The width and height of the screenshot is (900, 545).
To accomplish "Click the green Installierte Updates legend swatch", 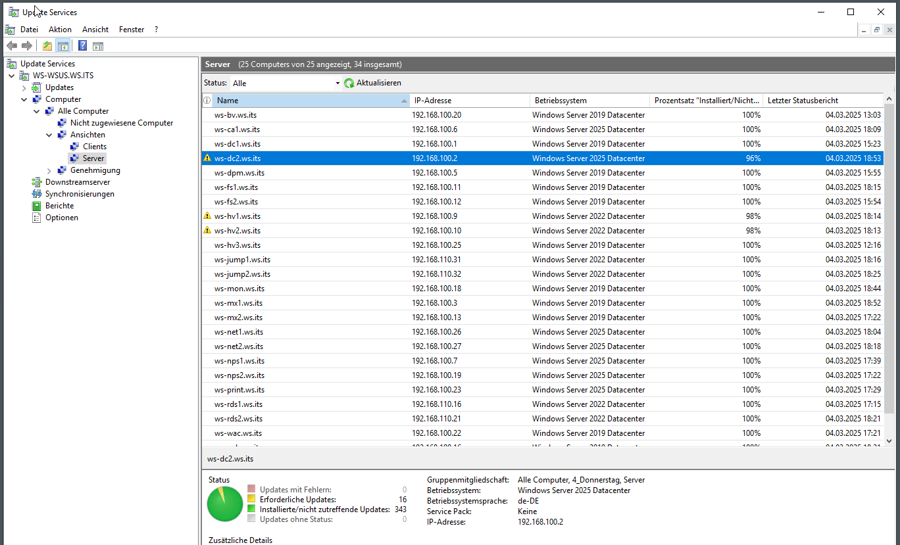I will tap(251, 509).
